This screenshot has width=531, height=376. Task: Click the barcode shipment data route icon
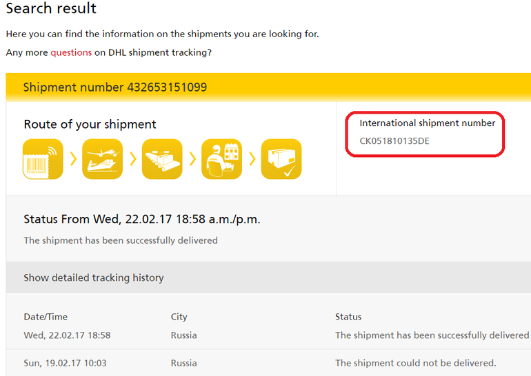(x=43, y=159)
